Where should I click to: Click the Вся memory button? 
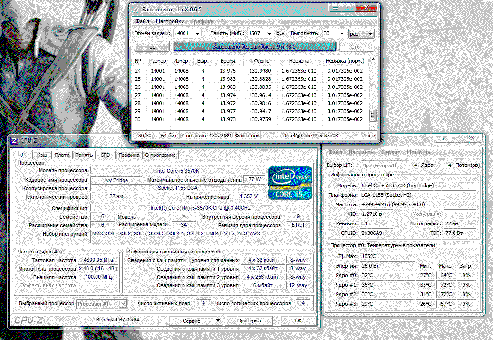click(280, 33)
